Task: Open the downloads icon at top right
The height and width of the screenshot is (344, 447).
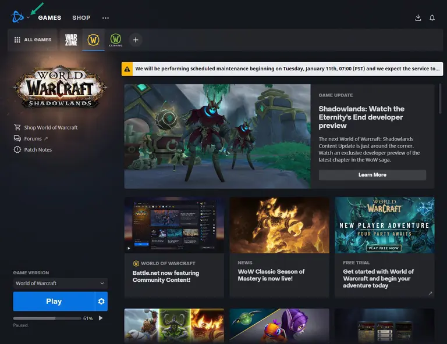Action: coord(418,17)
